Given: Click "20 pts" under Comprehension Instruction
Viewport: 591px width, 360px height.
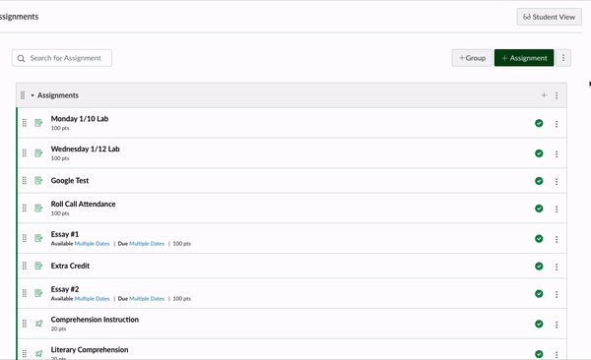Looking at the screenshot, I should click(x=58, y=330).
